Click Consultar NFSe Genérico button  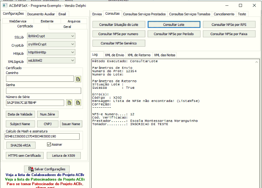click(119, 43)
